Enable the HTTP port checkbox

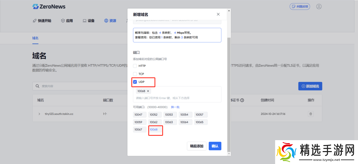(135, 66)
